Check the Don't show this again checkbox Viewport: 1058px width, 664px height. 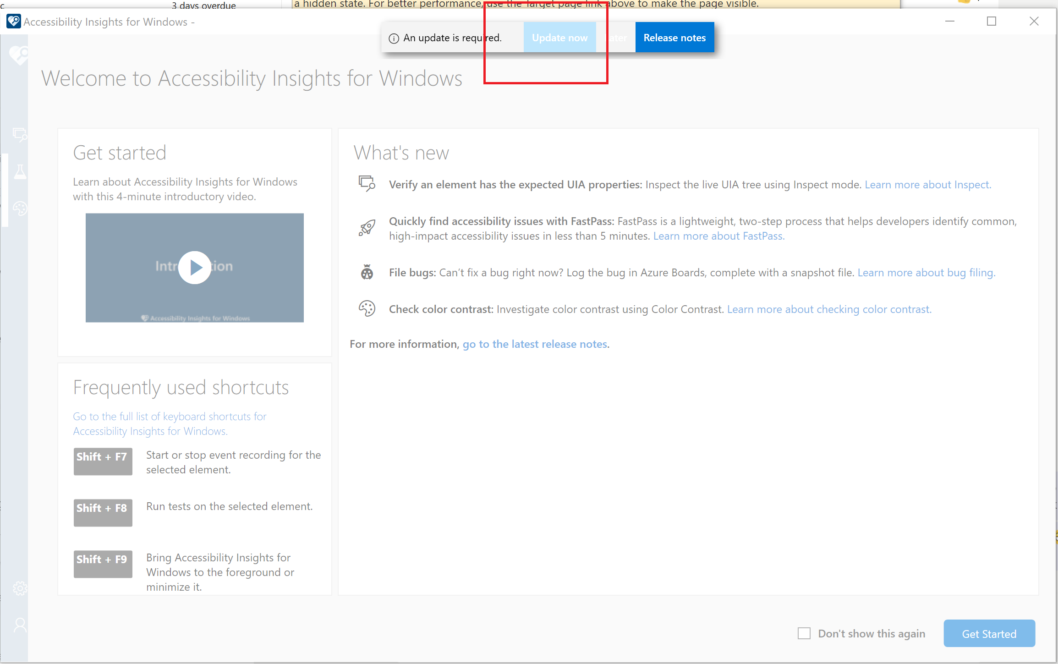(804, 633)
